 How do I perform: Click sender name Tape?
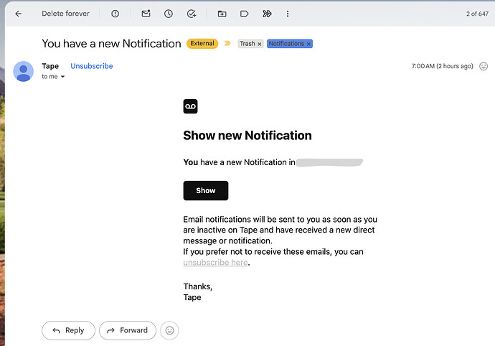coord(50,66)
